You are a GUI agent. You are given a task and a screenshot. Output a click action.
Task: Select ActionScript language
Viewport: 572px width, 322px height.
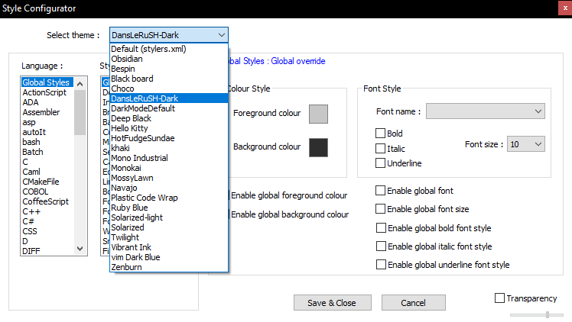point(47,92)
